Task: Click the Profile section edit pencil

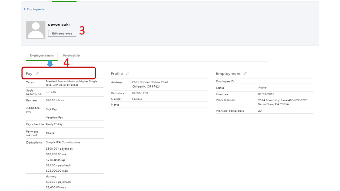Action: [x=128, y=73]
